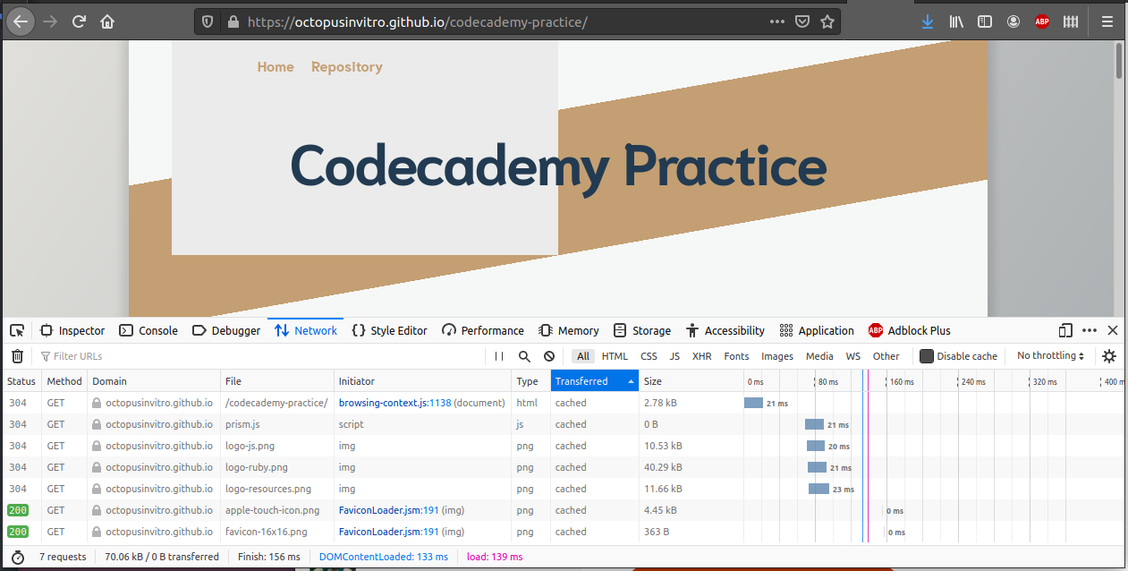1128x571 pixels.
Task: Sort requests by Domain column
Action: click(154, 381)
